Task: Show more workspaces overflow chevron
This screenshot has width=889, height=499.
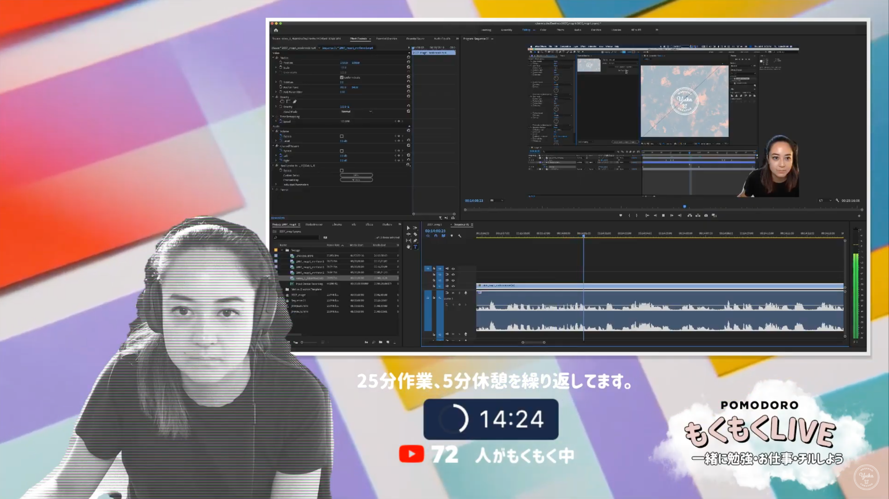Action: click(x=657, y=30)
